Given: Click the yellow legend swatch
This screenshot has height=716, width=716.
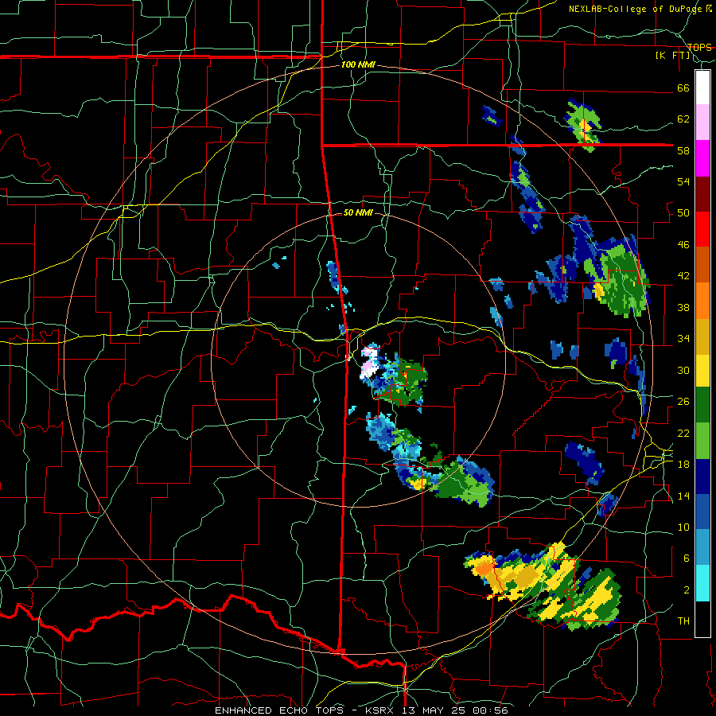Looking at the screenshot, I should pos(702,370).
